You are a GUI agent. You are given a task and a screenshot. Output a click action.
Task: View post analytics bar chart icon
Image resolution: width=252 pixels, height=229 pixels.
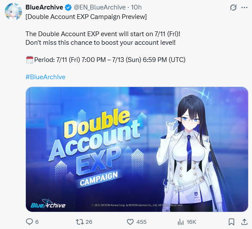[180, 222]
